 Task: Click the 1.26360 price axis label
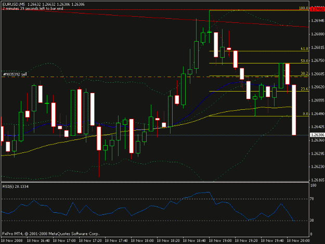tap(318, 140)
